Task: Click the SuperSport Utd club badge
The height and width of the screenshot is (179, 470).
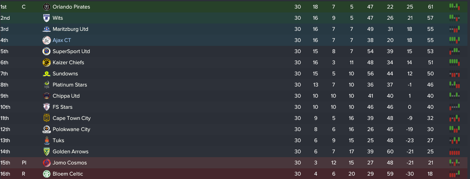Action: 47,51
